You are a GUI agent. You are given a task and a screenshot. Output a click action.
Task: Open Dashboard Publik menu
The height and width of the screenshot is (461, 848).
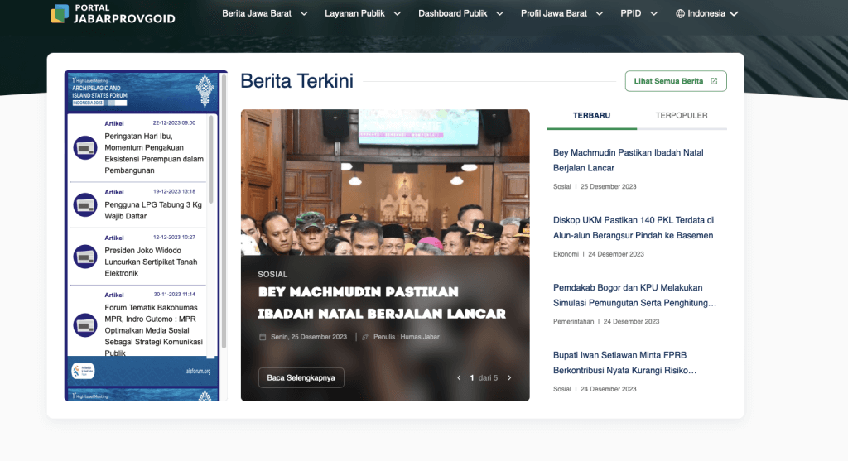pyautogui.click(x=453, y=13)
